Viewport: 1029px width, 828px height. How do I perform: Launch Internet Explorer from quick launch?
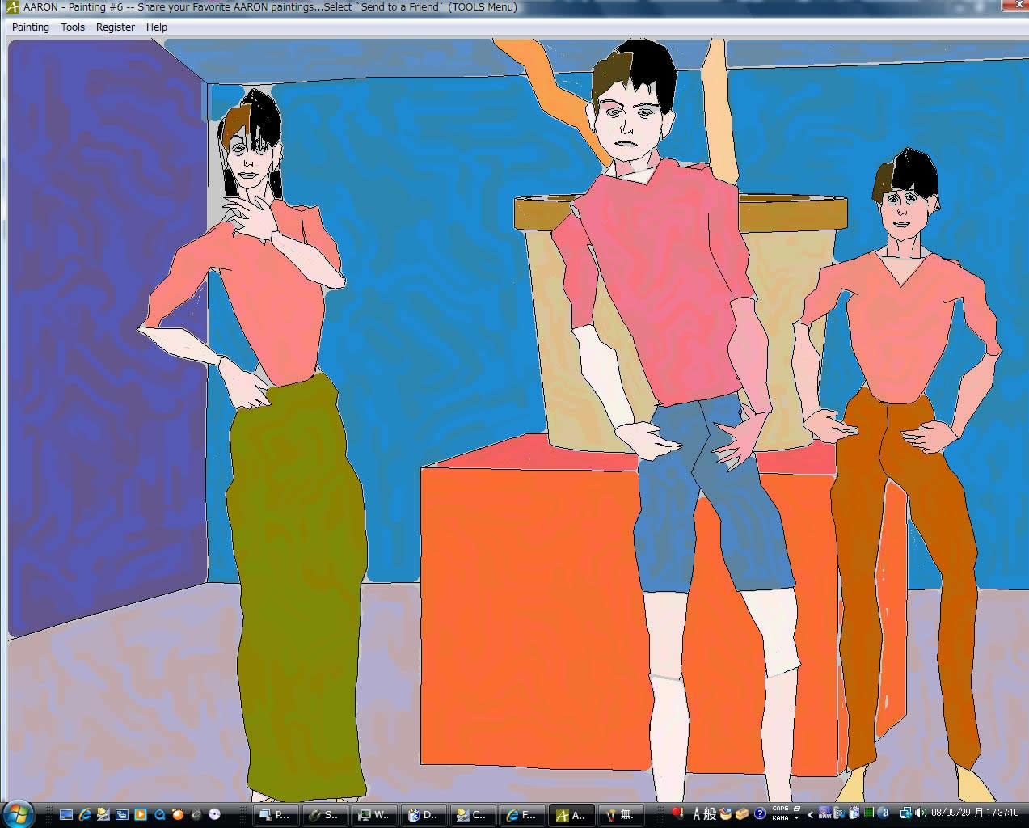click(85, 814)
